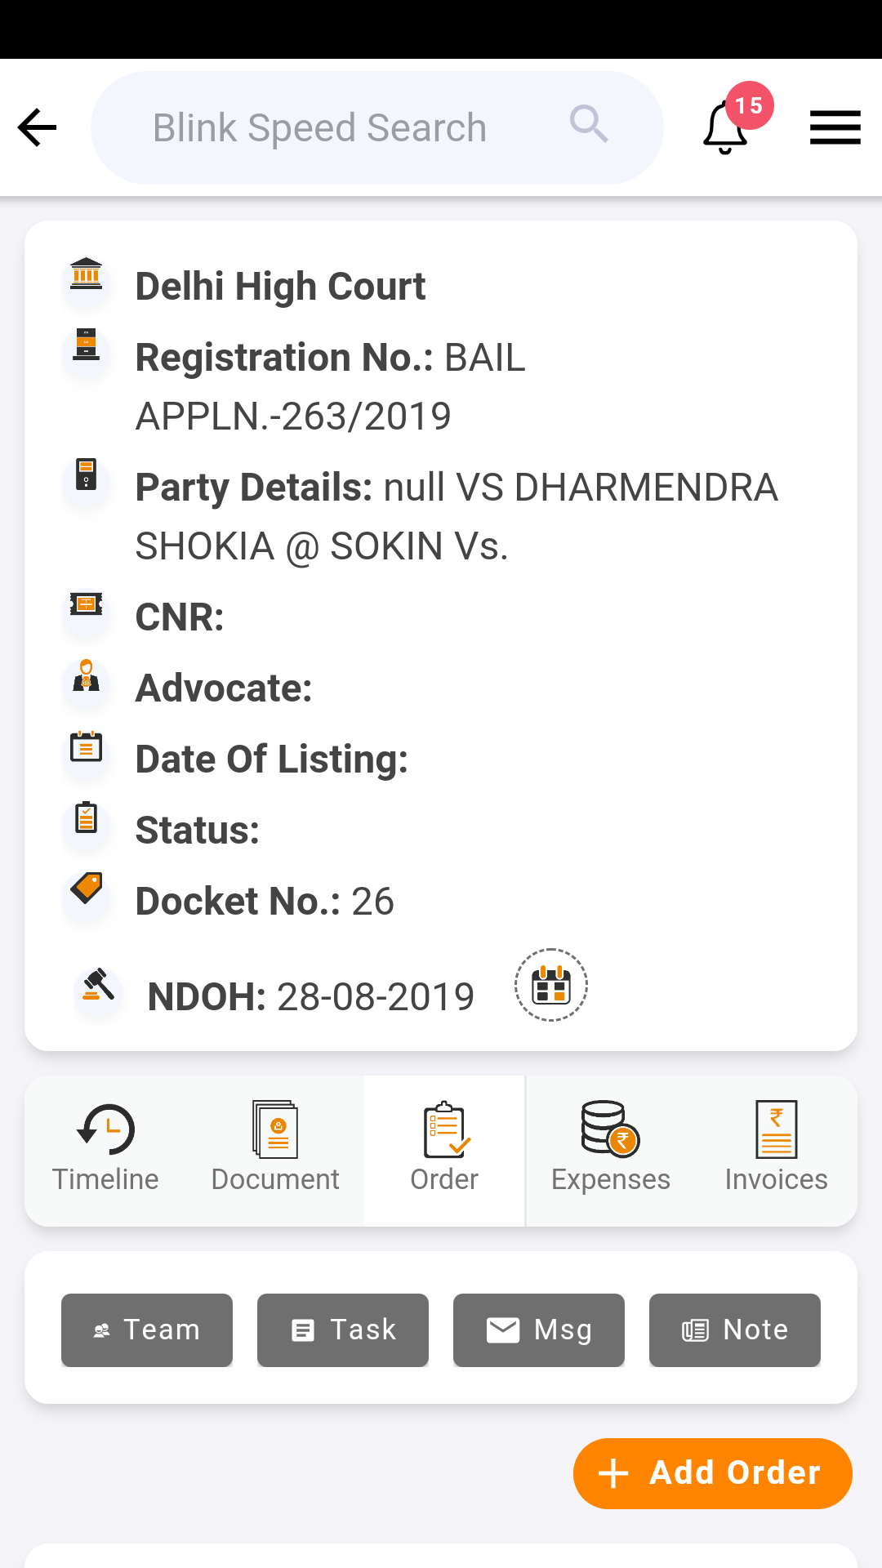Image resolution: width=882 pixels, height=1568 pixels.
Task: Open the hamburger menu
Action: coord(835,128)
